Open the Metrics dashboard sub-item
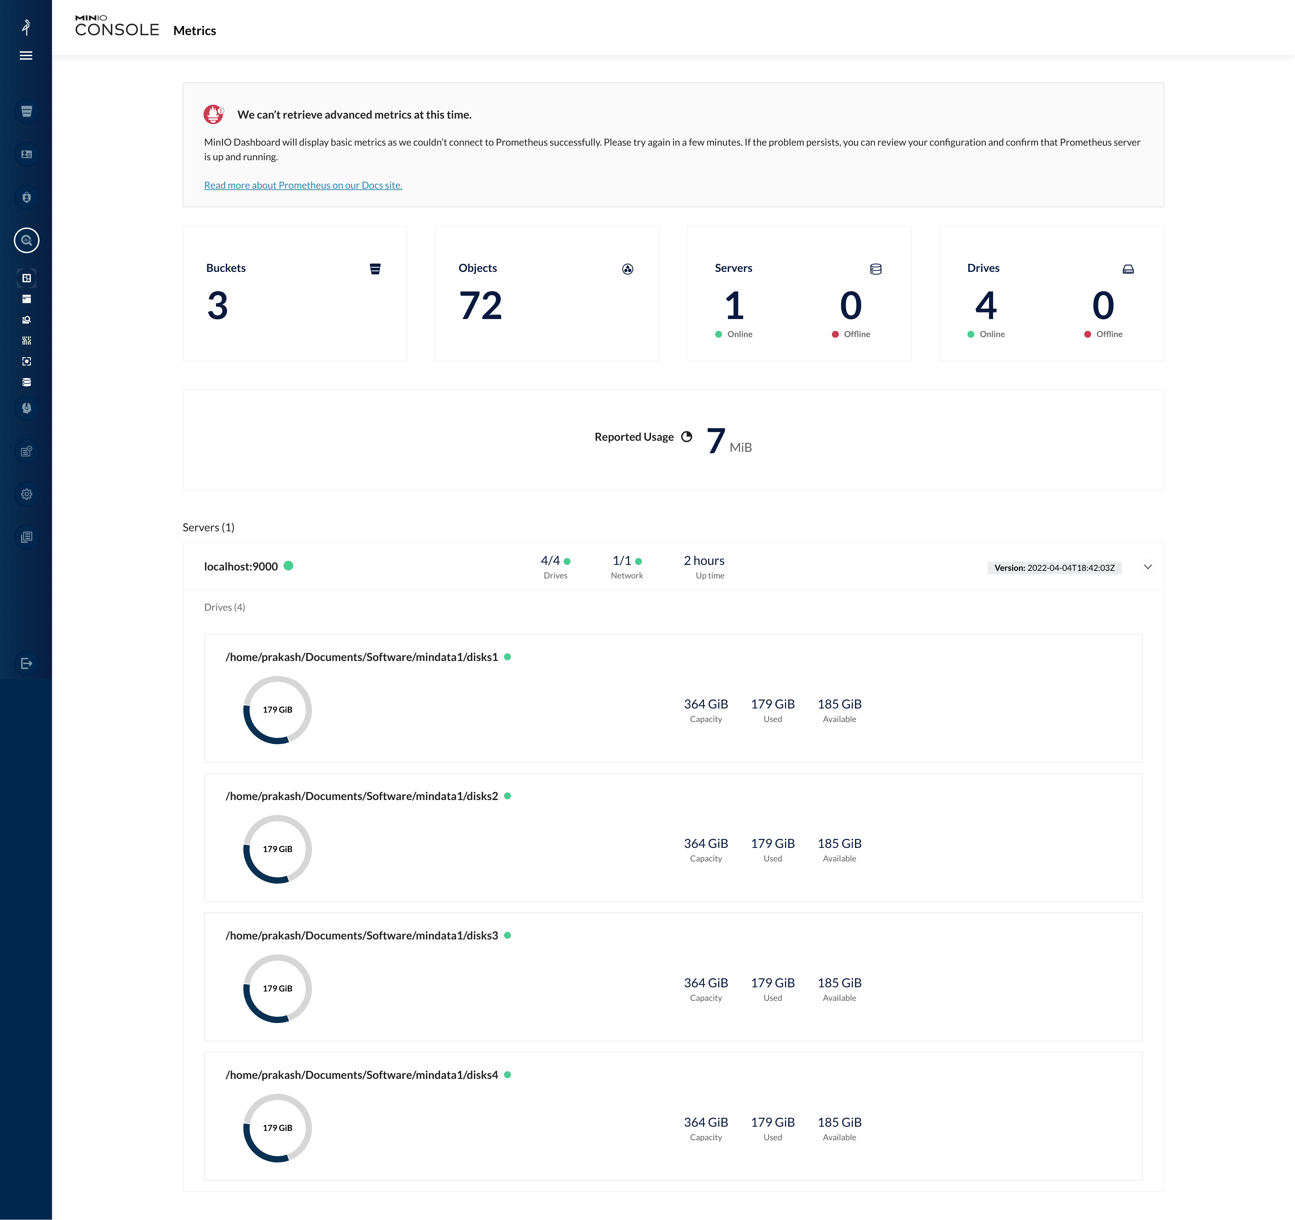This screenshot has height=1220, width=1295. (26, 278)
